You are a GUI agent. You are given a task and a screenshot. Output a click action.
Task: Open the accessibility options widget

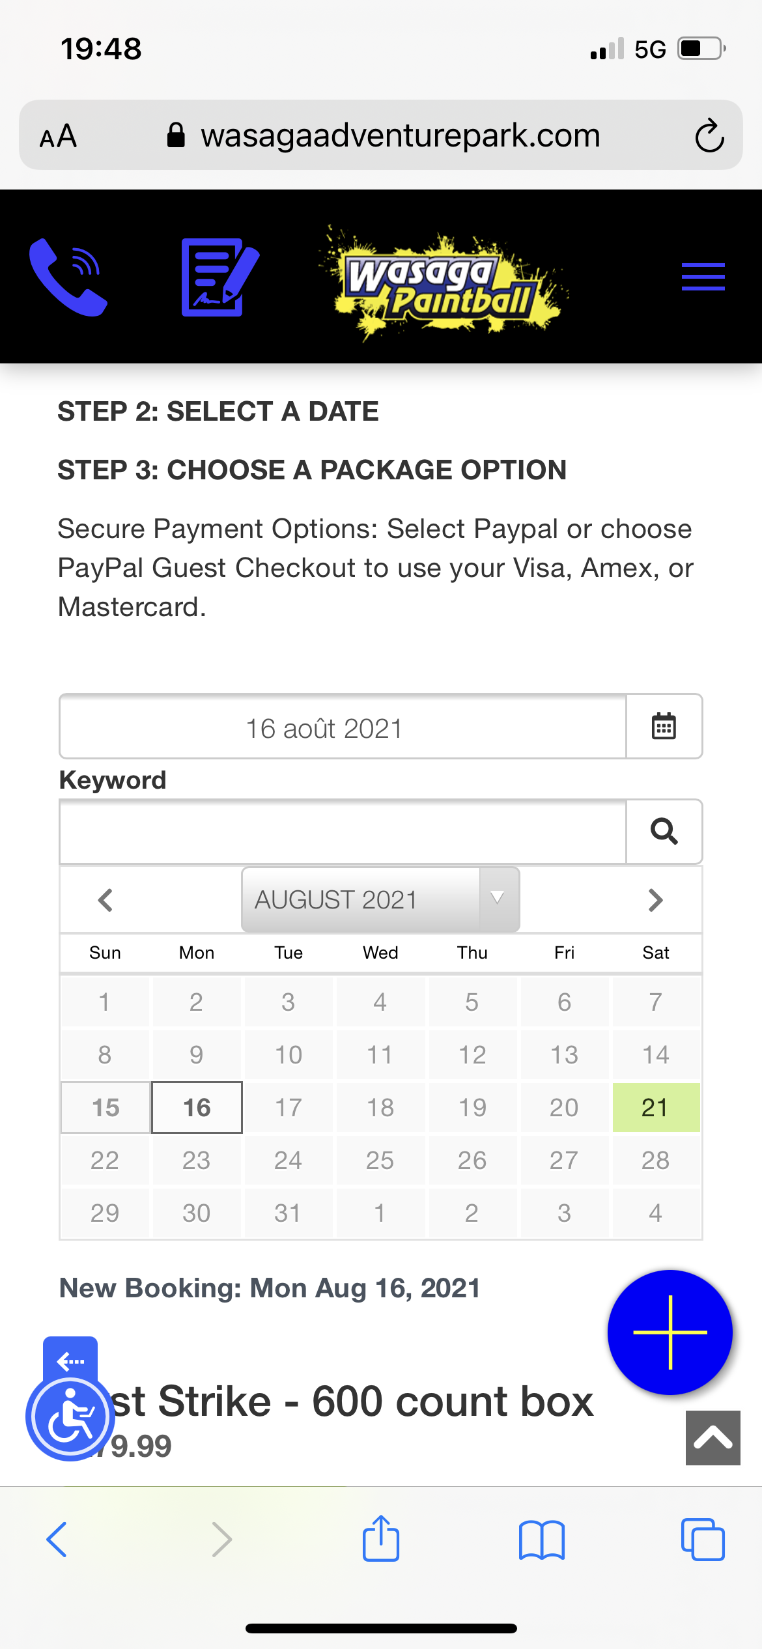[70, 1416]
